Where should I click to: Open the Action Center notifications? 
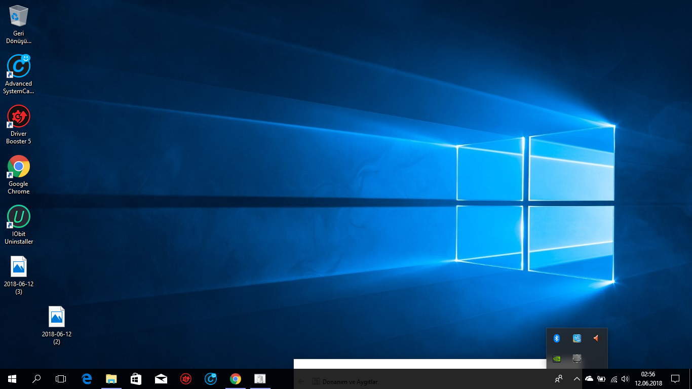click(x=675, y=379)
